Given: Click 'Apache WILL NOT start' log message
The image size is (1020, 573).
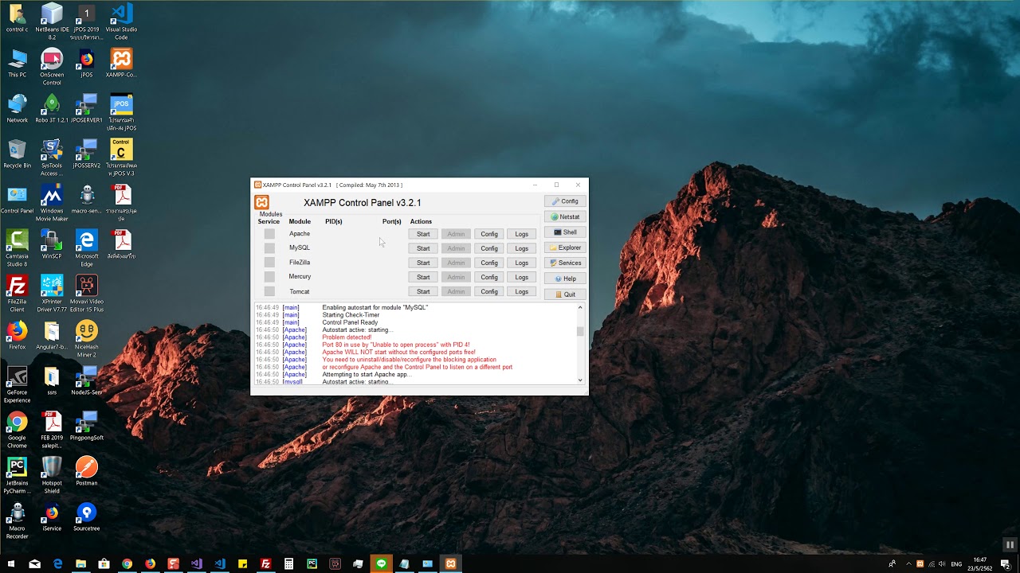Looking at the screenshot, I should point(398,352).
